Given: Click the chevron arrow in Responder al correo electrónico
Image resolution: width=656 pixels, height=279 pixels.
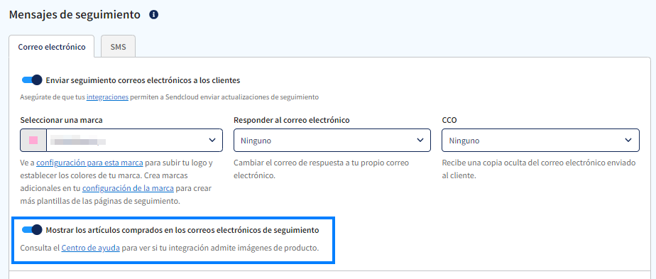Looking at the screenshot, I should (x=420, y=140).
